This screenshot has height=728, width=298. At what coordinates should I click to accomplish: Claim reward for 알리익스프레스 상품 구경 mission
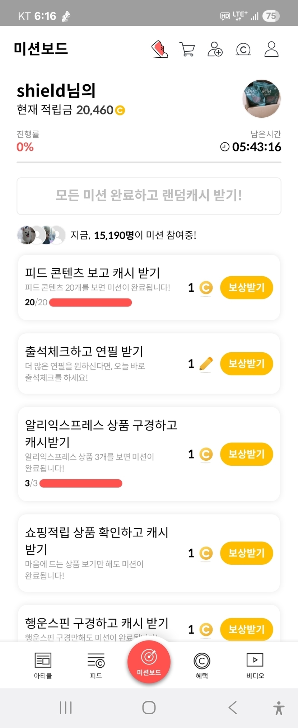coord(246,454)
